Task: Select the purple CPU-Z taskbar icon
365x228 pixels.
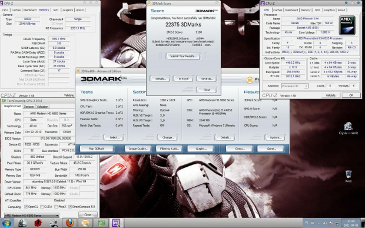Action: 116,223
